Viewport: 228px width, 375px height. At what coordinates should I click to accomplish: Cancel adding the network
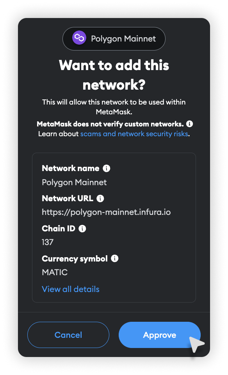tap(68, 335)
